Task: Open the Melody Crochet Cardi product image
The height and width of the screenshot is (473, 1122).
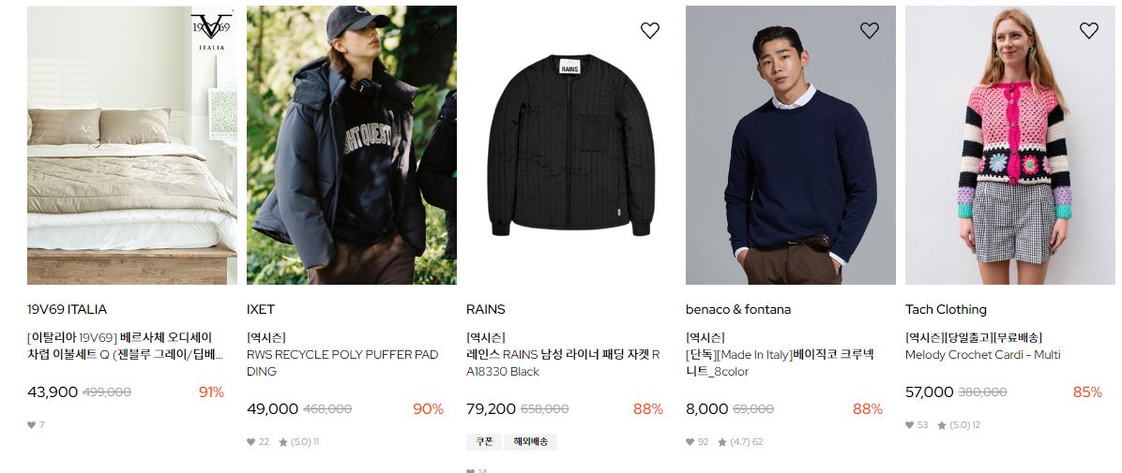Action: [1009, 145]
